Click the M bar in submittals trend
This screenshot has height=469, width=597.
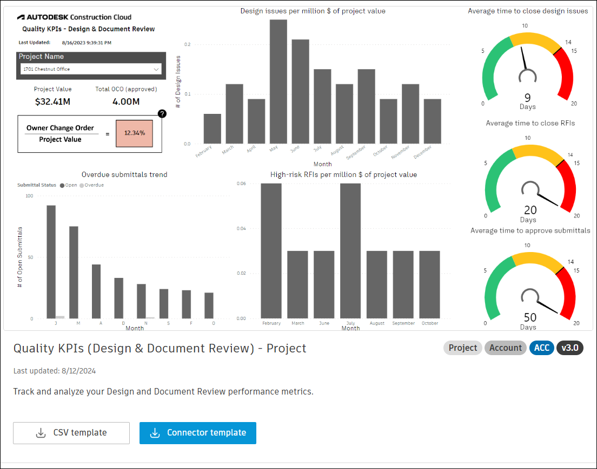point(74,273)
